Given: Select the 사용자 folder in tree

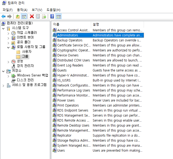Looking at the screenshot, I should tap(27, 52).
